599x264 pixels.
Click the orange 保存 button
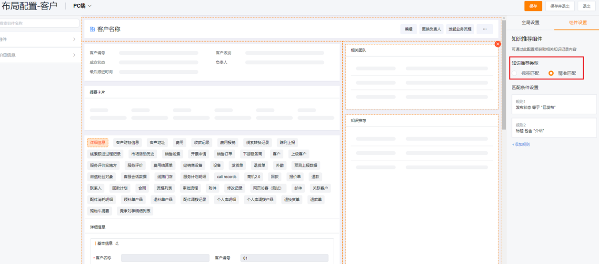(x=533, y=6)
